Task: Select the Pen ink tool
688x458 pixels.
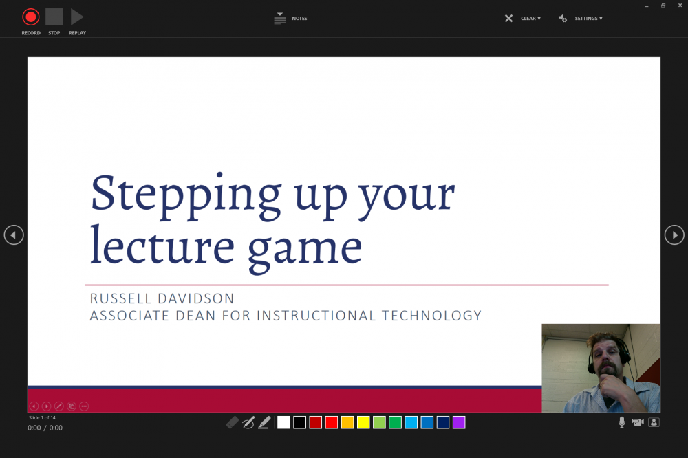Action: (248, 422)
